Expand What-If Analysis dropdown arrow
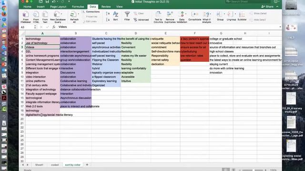Viewport: 305px width, 171px height. (x=211, y=14)
